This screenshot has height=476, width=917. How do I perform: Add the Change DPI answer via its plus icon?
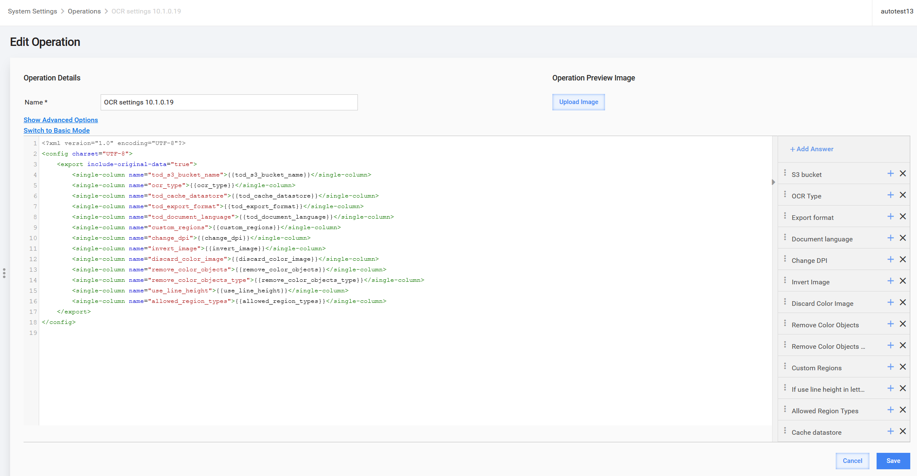tap(890, 259)
